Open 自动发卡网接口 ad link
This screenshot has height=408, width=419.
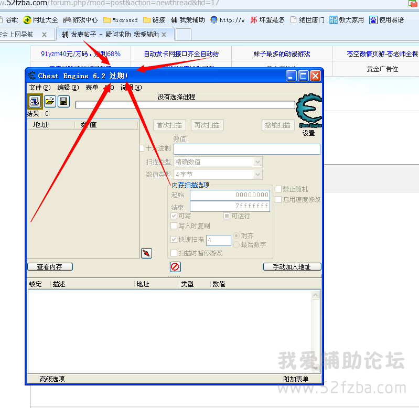181,53
